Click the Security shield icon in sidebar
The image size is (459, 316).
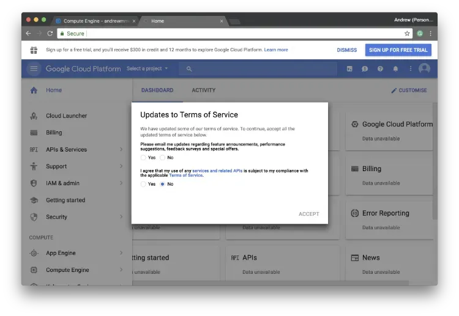click(34, 217)
